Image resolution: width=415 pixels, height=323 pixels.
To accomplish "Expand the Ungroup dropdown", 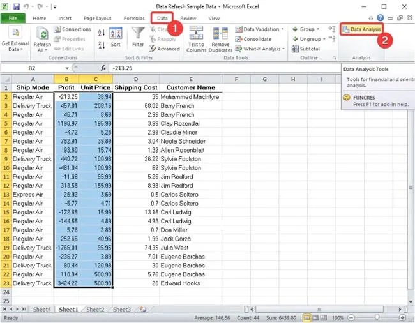I will 324,39.
